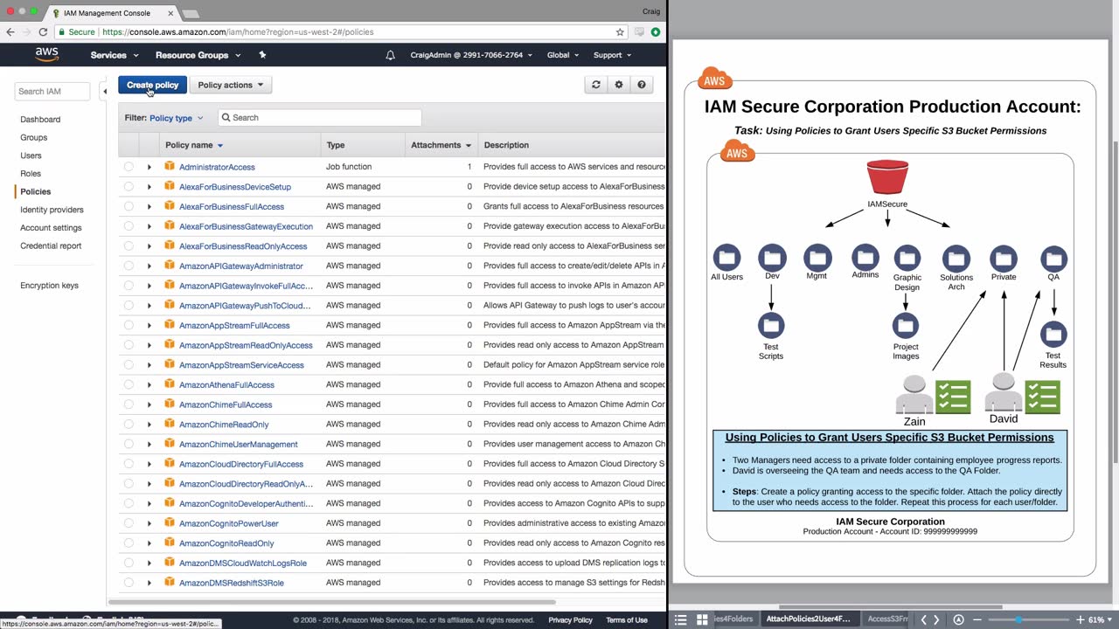
Task: Click the orange policy icon for AmazonCognitoPowerUser
Action: click(170, 523)
